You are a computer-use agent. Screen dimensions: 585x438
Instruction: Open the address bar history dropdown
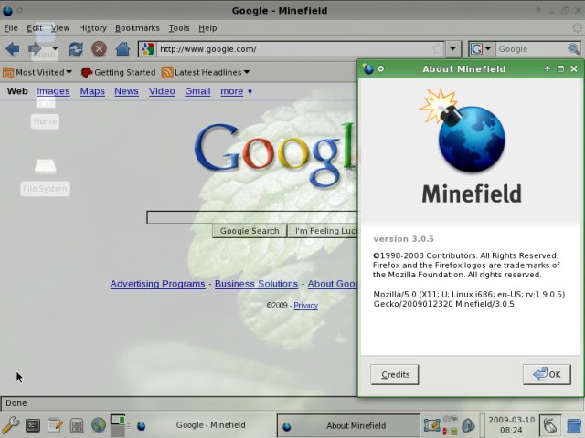[x=453, y=49]
